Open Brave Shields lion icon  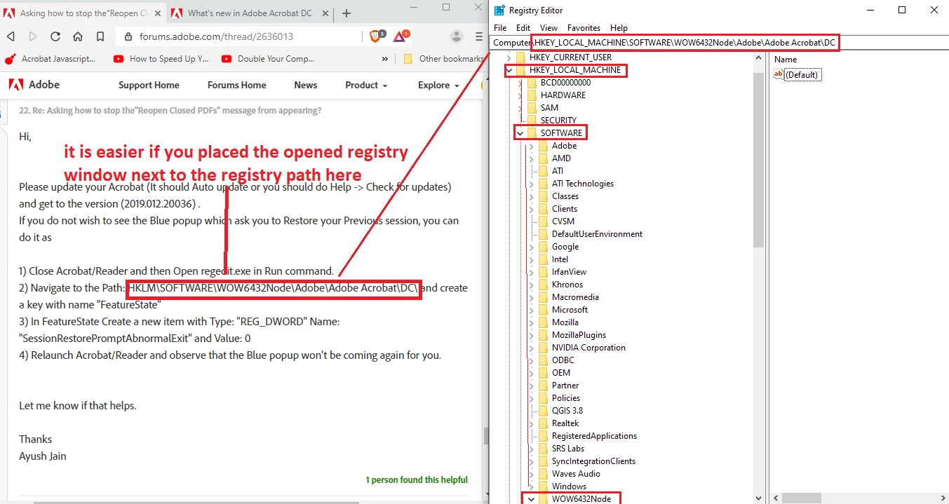pos(374,36)
